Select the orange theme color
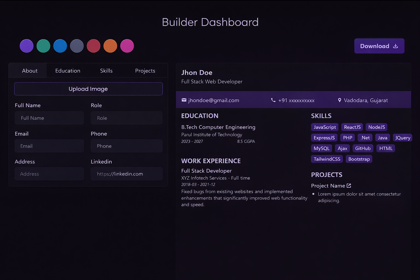The height and width of the screenshot is (280, 420). tap(110, 46)
